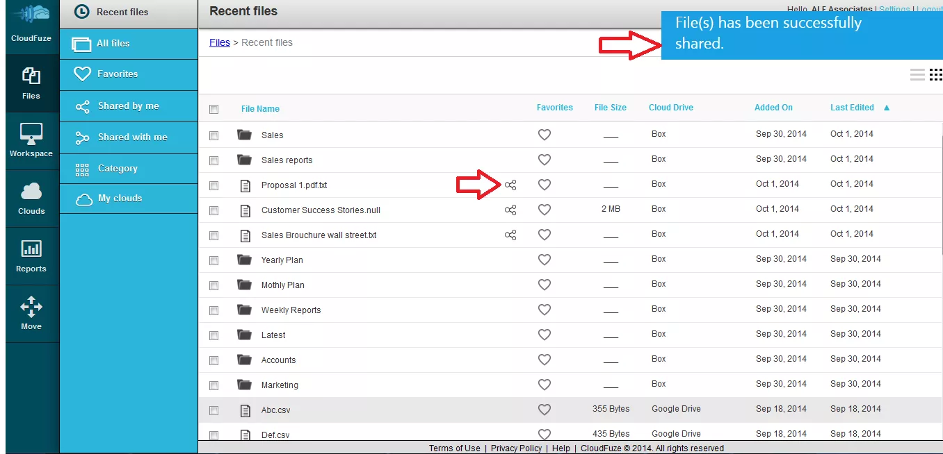The width and height of the screenshot is (943, 454).
Task: Sort by File Size column
Action: pyautogui.click(x=611, y=108)
